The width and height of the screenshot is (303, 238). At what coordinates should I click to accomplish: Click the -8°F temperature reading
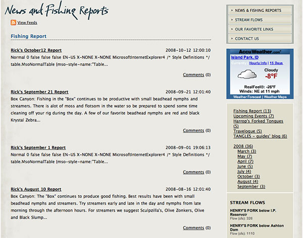coord(271,76)
